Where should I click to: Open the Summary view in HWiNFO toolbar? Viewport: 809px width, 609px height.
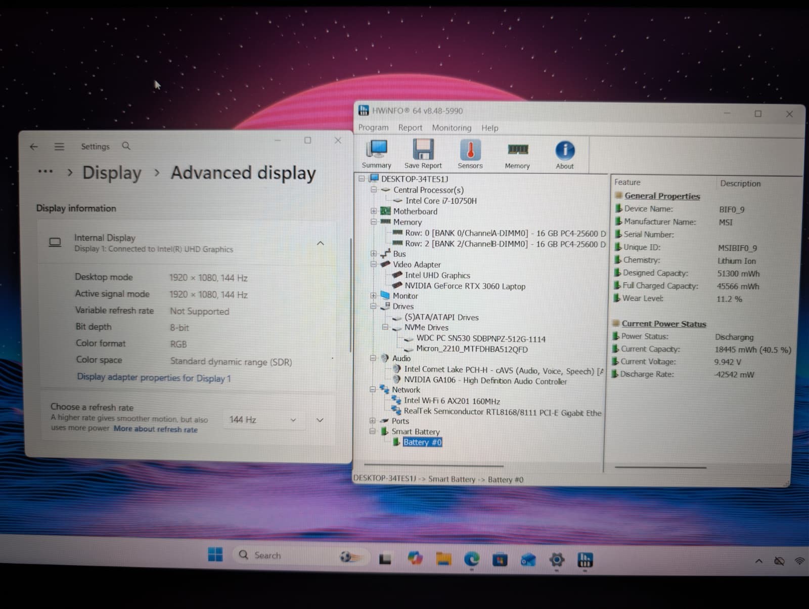pos(377,154)
